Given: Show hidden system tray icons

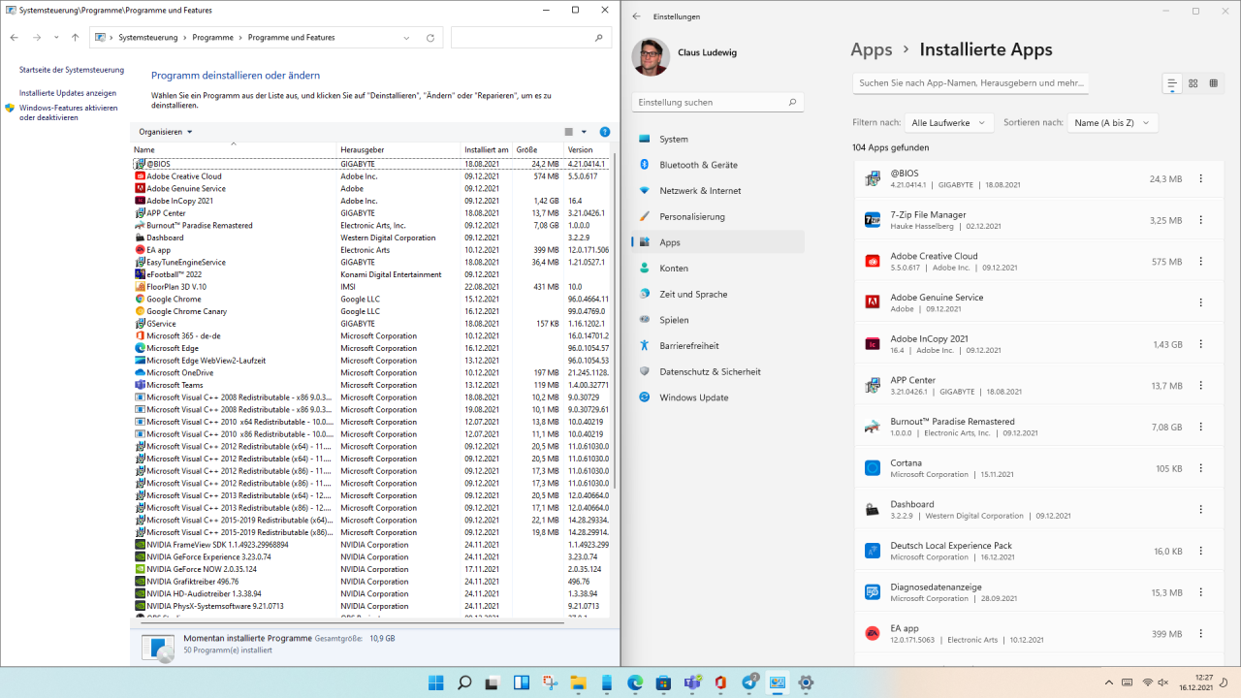Looking at the screenshot, I should coord(1110,682).
